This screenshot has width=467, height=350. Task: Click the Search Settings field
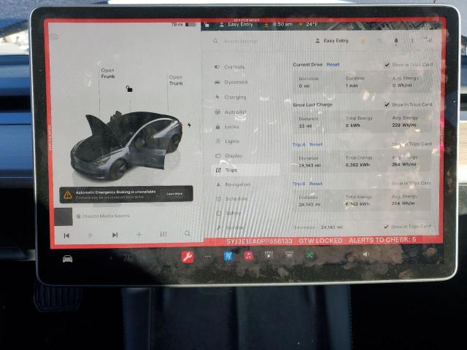[x=236, y=41]
